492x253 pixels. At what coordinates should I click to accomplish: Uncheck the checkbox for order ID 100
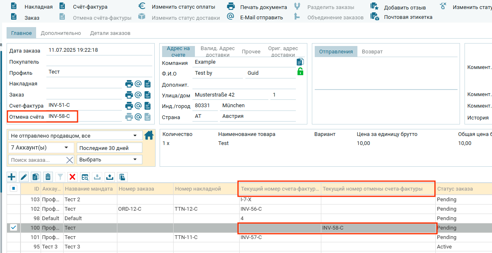[x=14, y=228]
